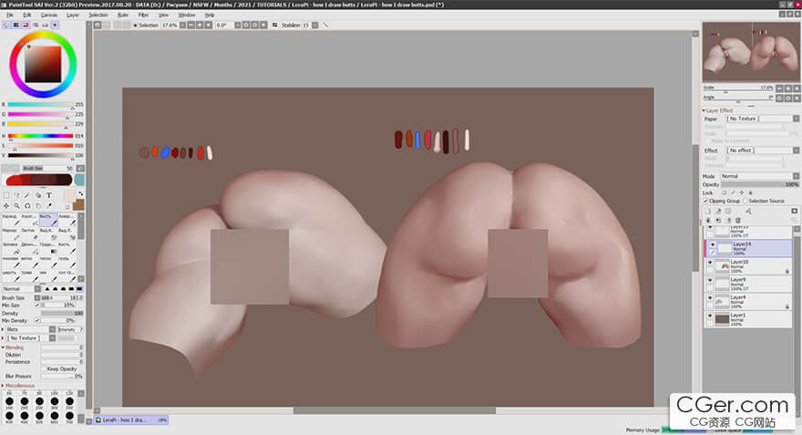Pick a hue on the color wheel ring
Image resolution: width=802 pixels, height=435 pixels.
tap(43, 35)
